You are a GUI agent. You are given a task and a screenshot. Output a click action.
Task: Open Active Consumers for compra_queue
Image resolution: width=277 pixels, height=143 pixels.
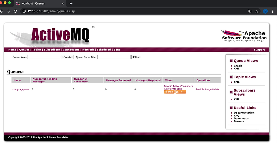tap(183, 86)
